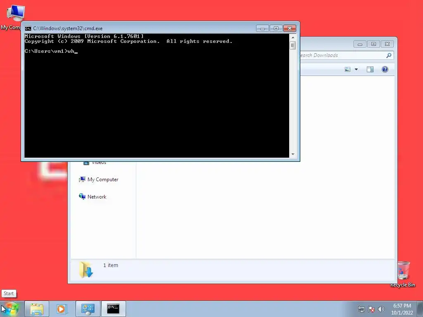The height and width of the screenshot is (317, 423).
Task: Launch Windows Media Player from taskbar
Action: 61,309
